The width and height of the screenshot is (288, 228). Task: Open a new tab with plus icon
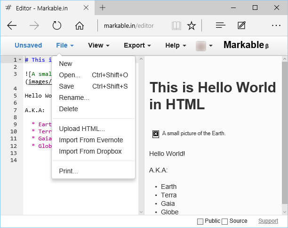tap(103, 8)
